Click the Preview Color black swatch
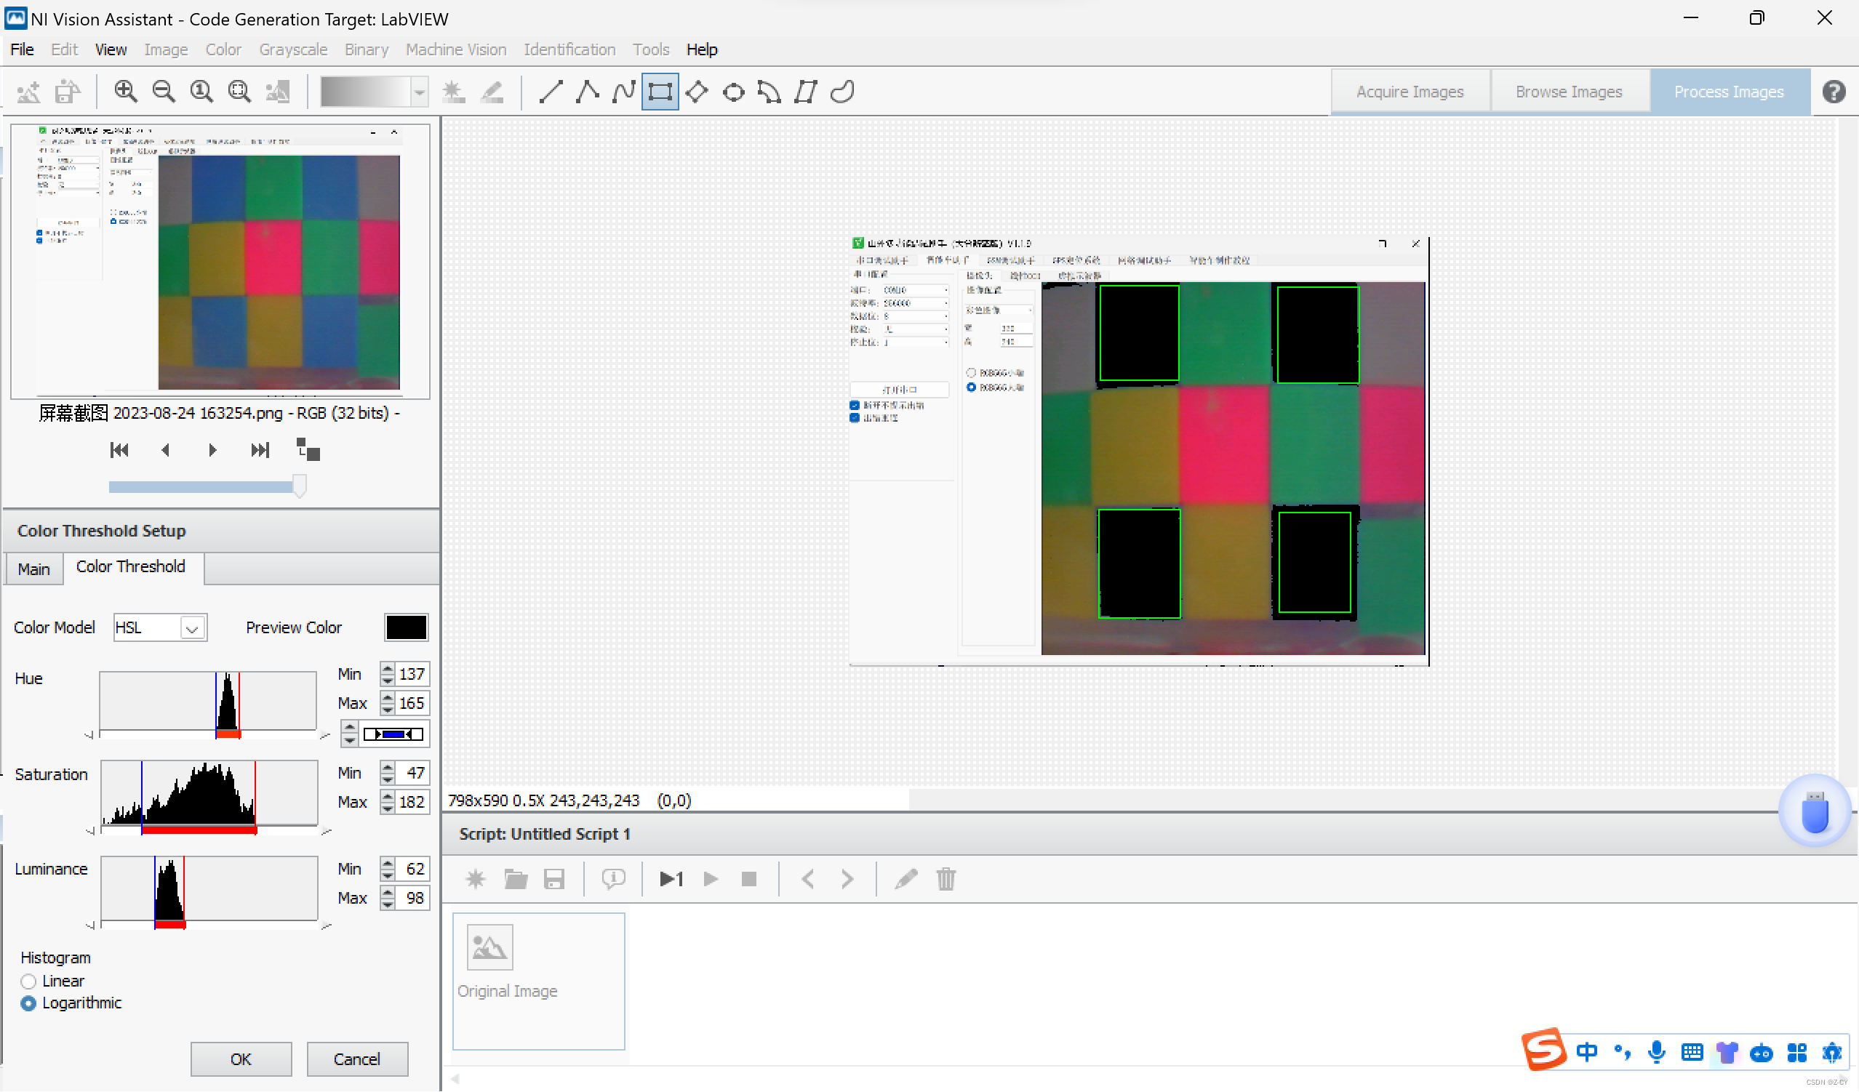1859x1092 pixels. (x=406, y=627)
